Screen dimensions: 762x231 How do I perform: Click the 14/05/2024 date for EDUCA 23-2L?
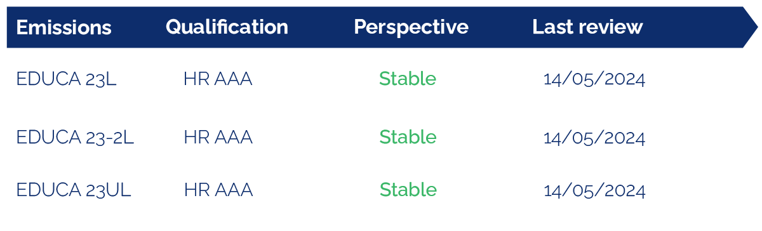point(594,138)
